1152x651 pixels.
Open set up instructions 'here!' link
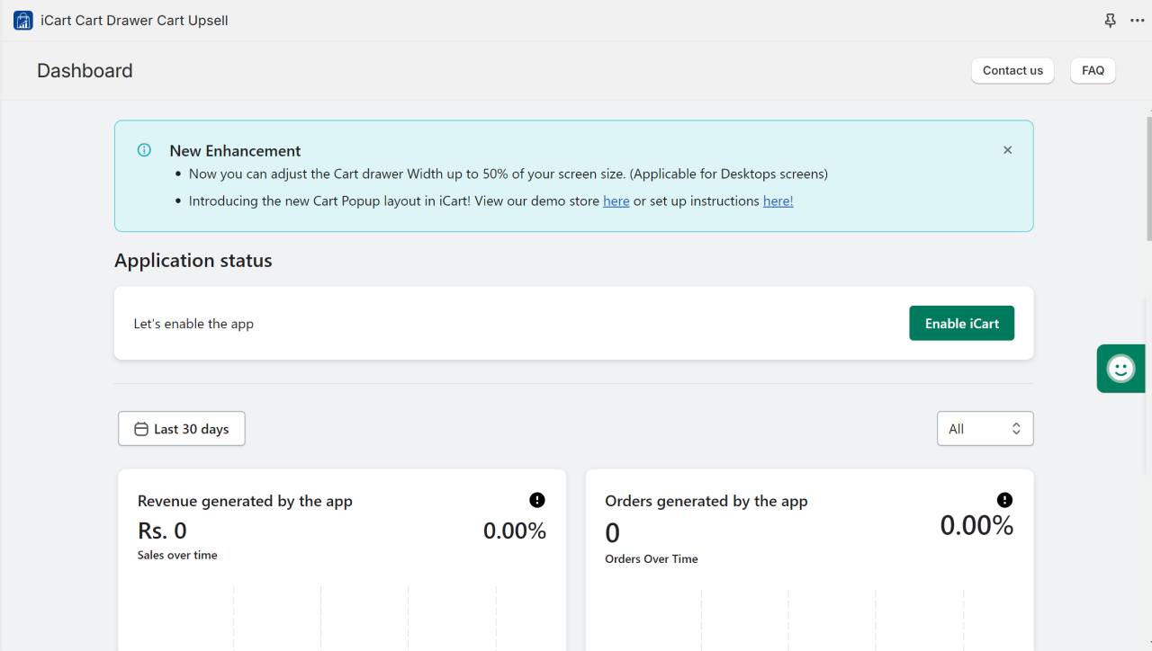coord(778,201)
